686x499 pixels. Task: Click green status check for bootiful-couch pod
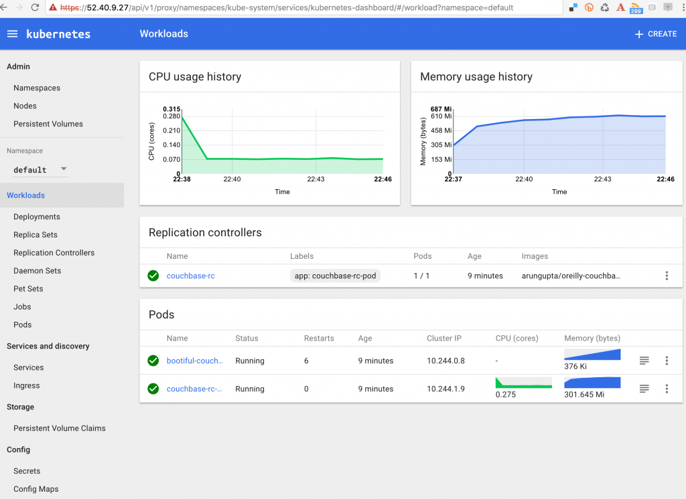[x=153, y=361]
